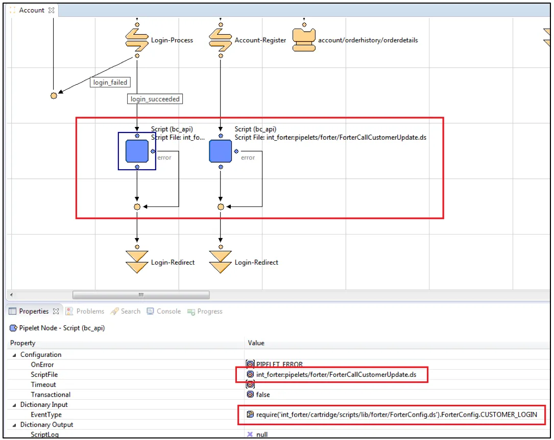Close the Properties view
This screenshot has width=554, height=440.
click(56, 311)
